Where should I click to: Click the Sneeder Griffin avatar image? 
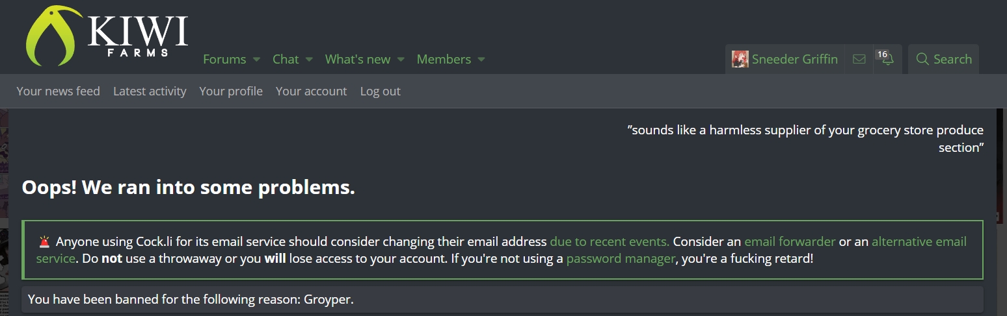pyautogui.click(x=740, y=59)
